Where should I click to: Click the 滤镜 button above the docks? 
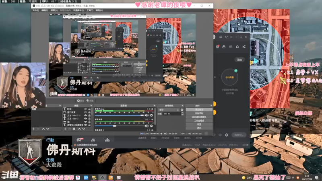coord(90,101)
